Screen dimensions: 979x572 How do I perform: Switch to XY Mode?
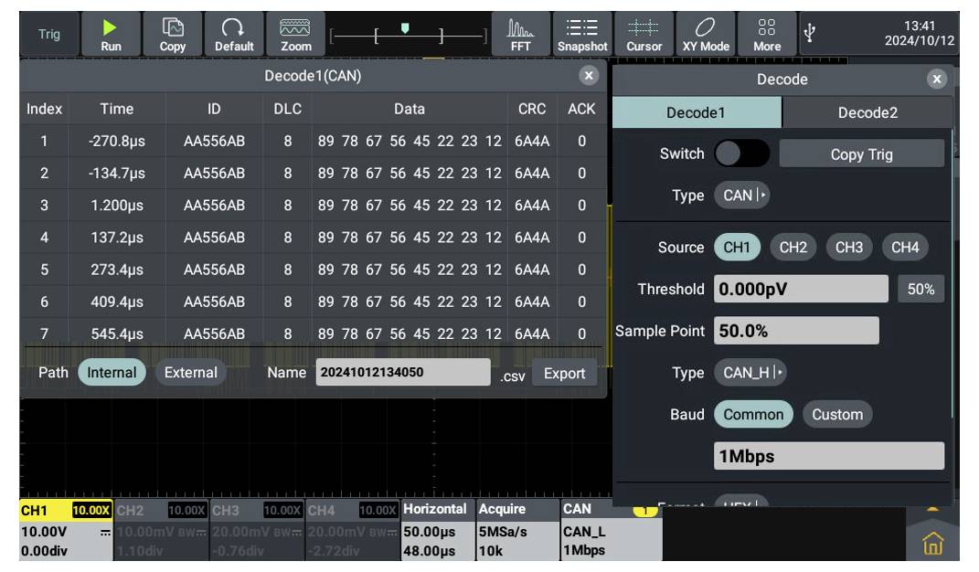tap(706, 34)
